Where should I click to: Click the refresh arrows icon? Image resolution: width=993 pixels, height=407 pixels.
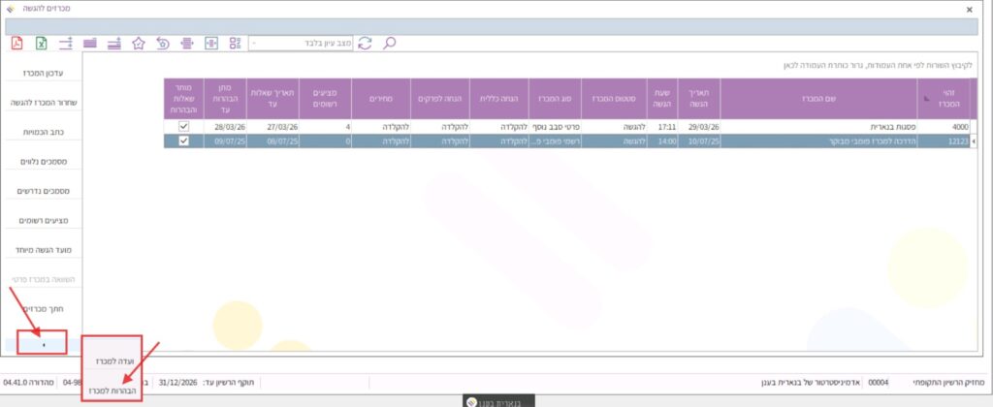[x=365, y=43]
